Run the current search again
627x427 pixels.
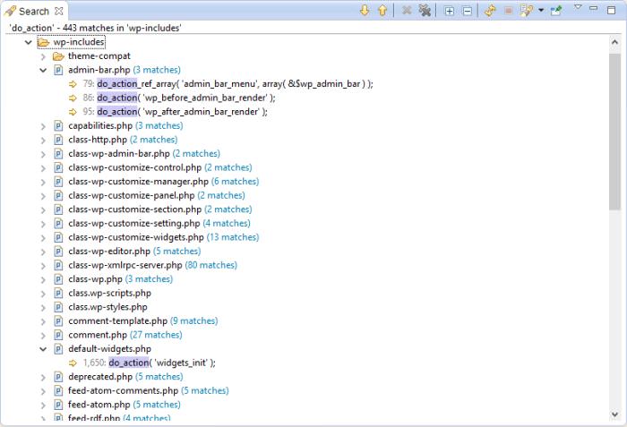point(490,11)
